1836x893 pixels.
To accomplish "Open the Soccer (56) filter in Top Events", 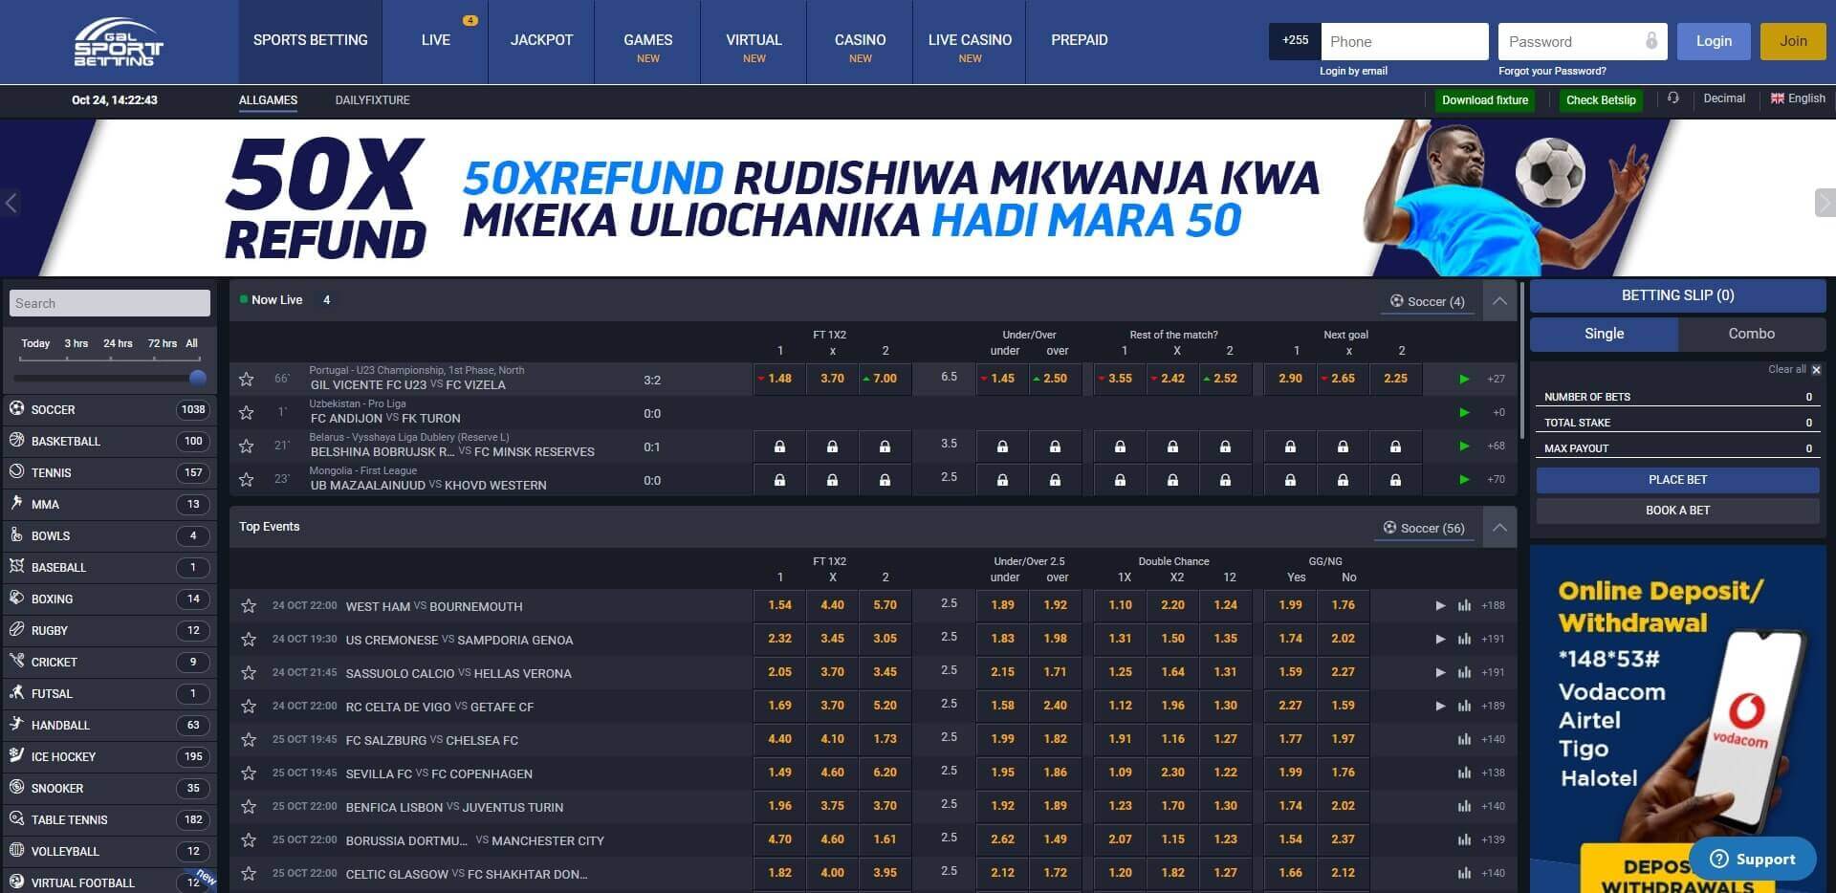I will coord(1424,527).
